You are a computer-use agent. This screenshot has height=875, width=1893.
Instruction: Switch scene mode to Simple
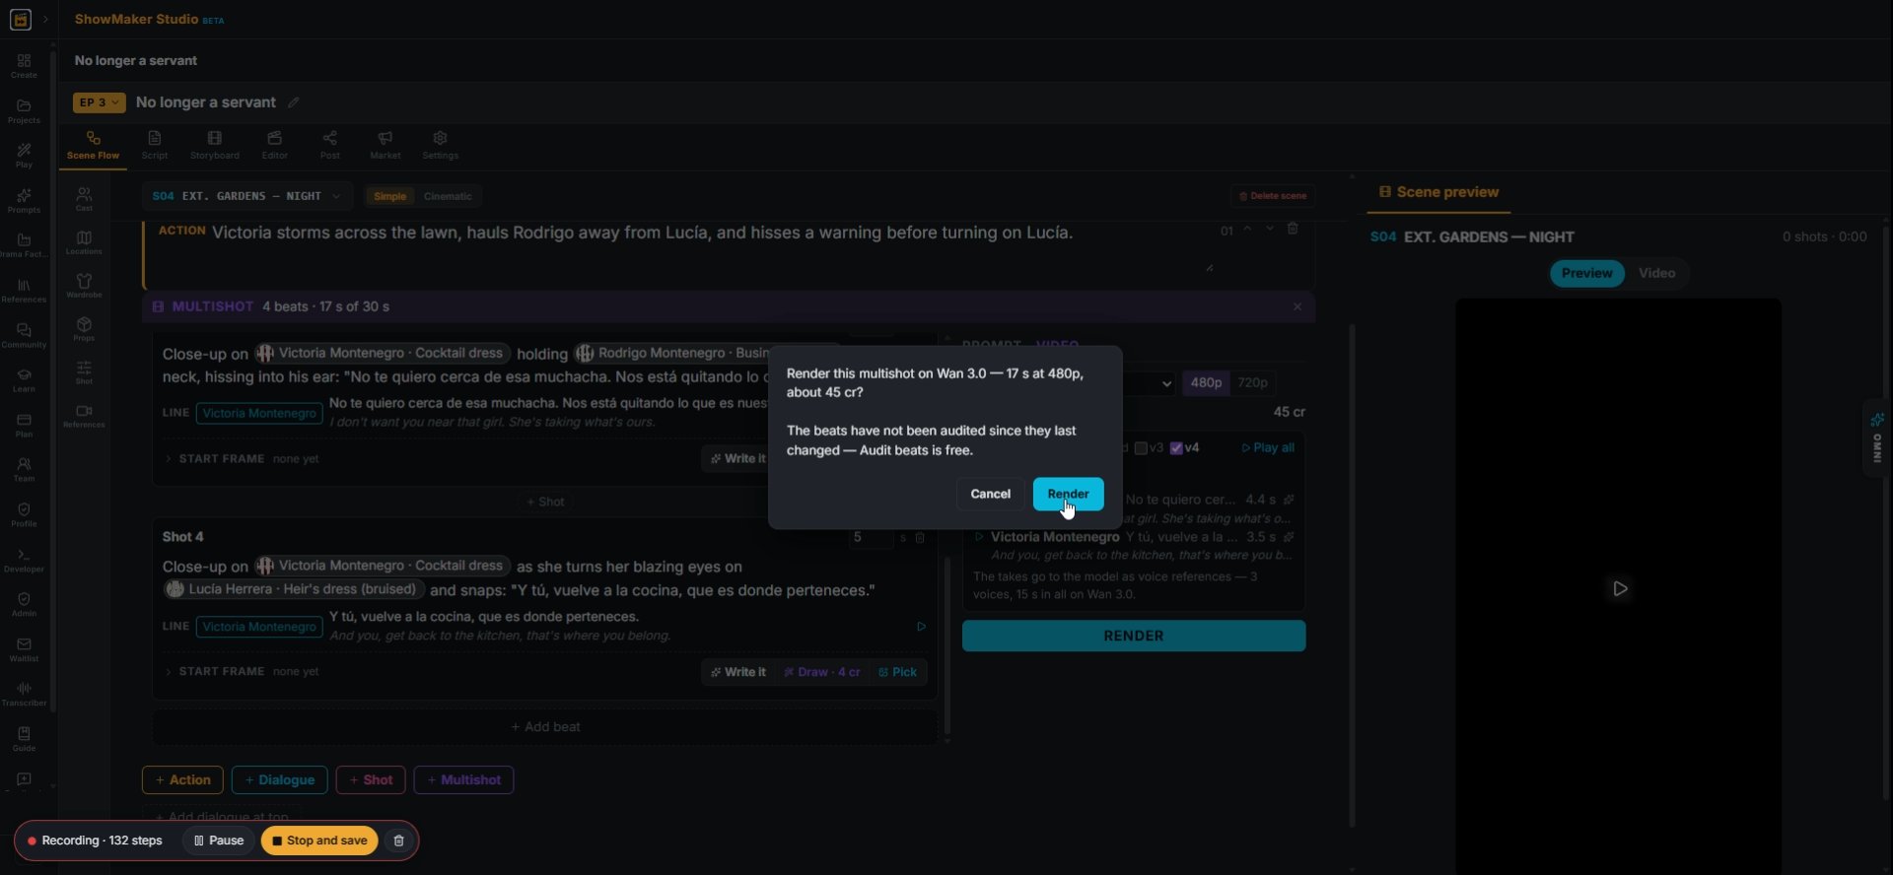tap(389, 196)
